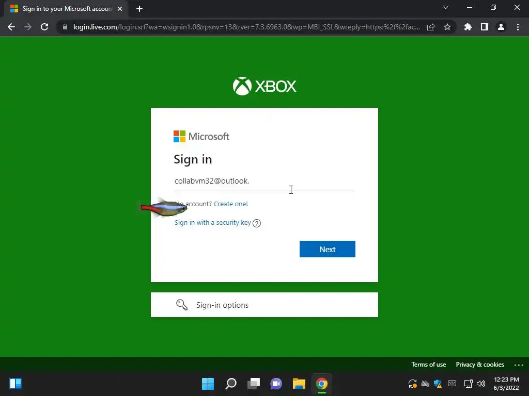The height and width of the screenshot is (396, 529).
Task: Follow the Create one! link
Action: click(x=231, y=204)
